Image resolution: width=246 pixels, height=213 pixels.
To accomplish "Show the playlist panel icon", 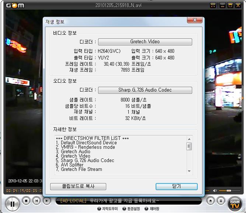I will pos(221,201).
